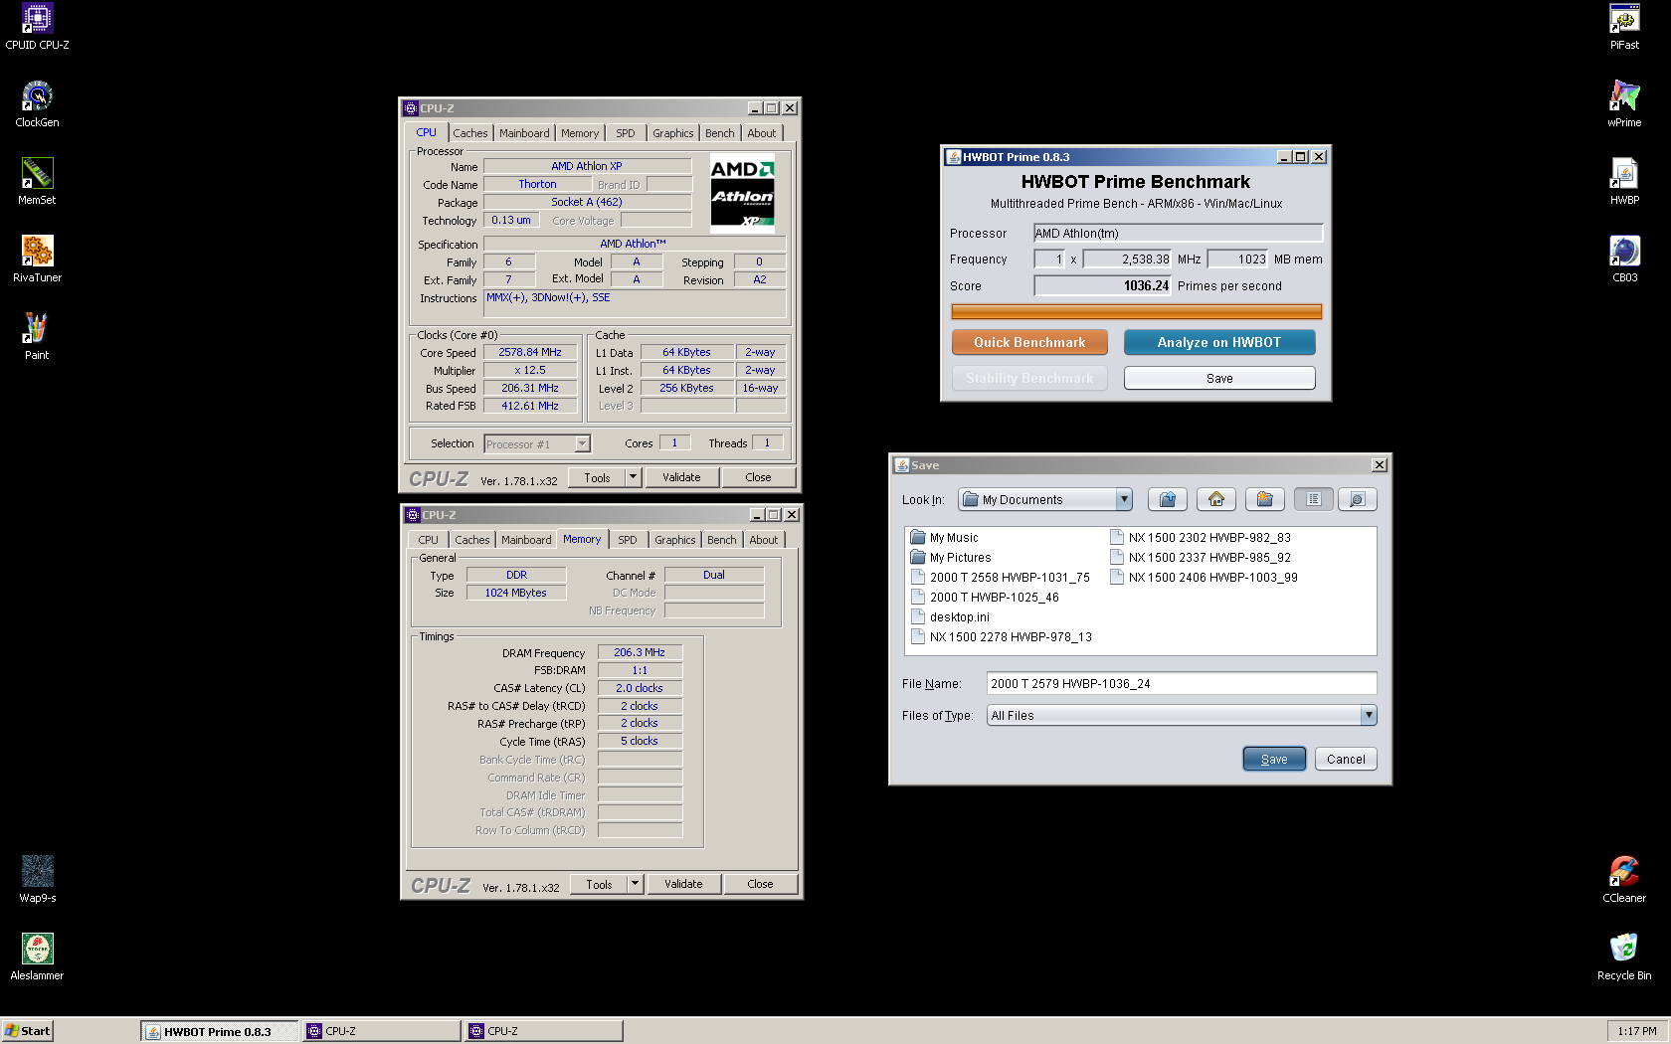Click Validate in bottom CPU-Z window
This screenshot has height=1044, width=1671.
[x=683, y=884]
